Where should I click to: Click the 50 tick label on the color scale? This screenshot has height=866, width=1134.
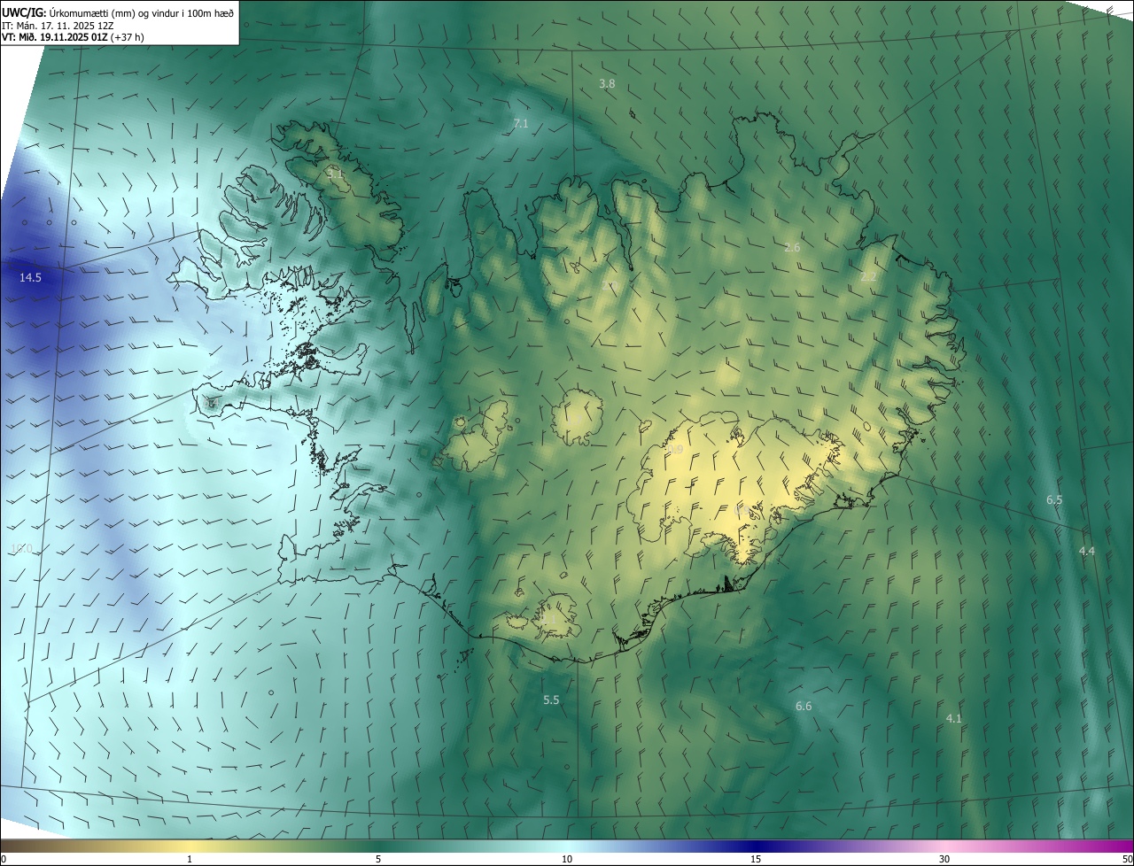1127,859
